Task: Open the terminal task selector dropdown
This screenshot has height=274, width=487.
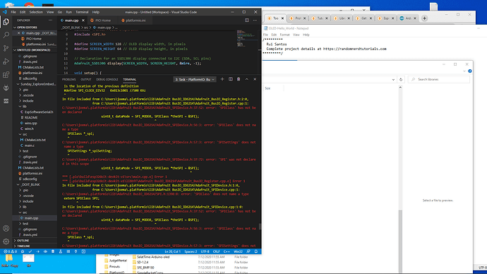Action: [x=195, y=80]
